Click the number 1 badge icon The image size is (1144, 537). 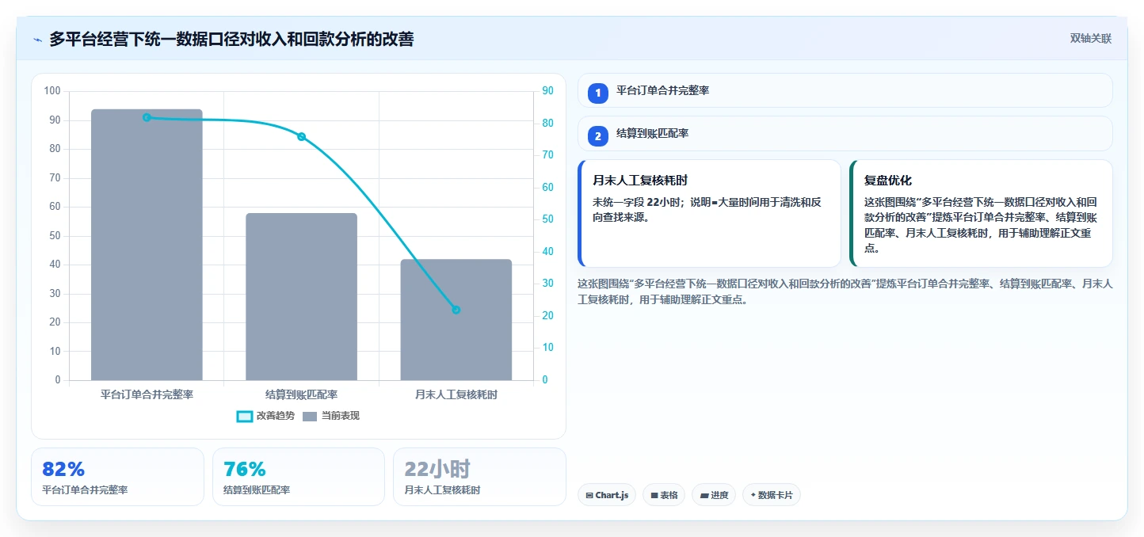pos(598,93)
